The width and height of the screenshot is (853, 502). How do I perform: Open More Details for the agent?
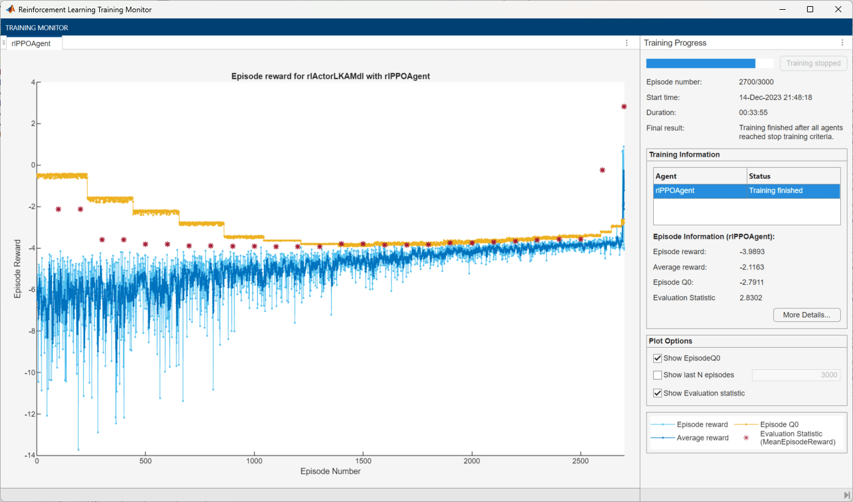click(806, 315)
